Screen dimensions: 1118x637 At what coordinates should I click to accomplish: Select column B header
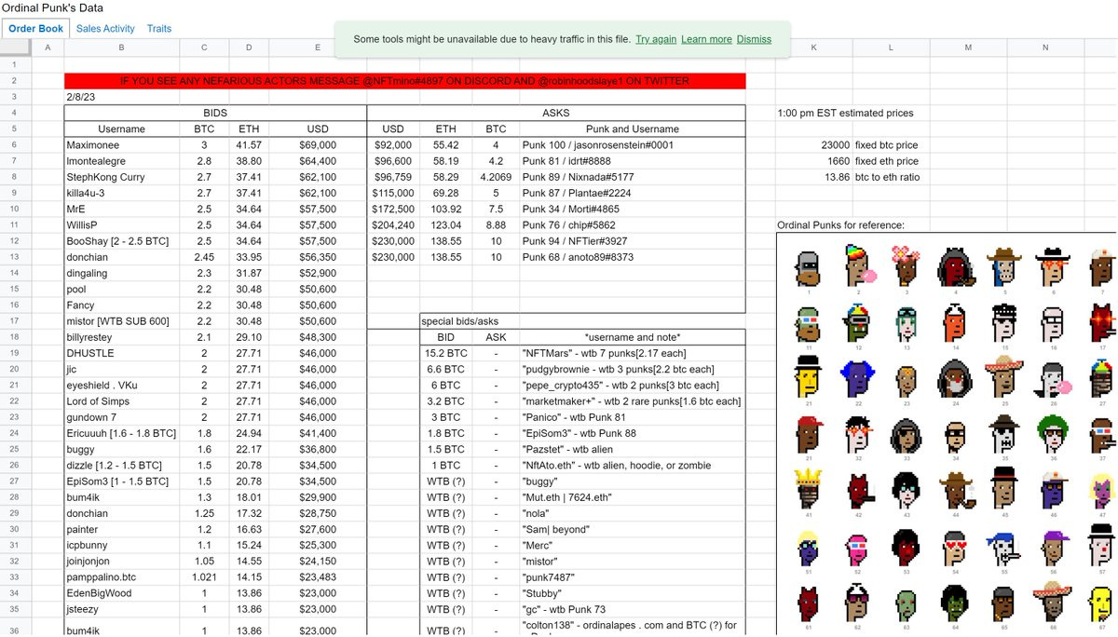point(121,47)
